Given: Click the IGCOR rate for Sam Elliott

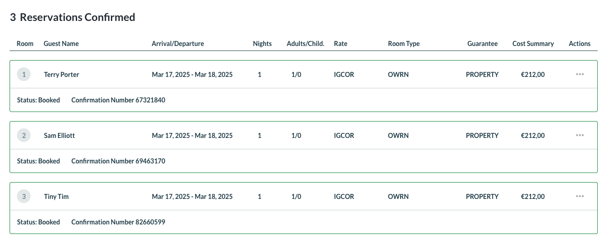Looking at the screenshot, I should point(344,136).
